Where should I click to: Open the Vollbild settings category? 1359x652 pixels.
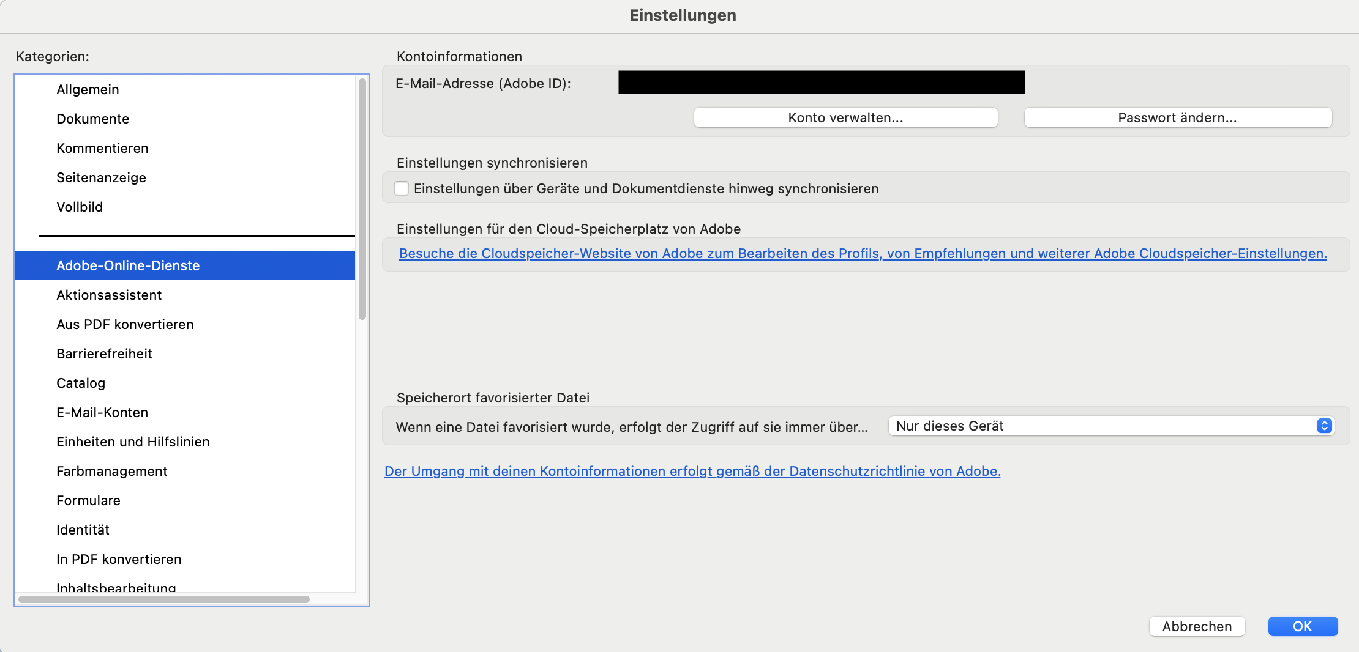[x=185, y=207]
